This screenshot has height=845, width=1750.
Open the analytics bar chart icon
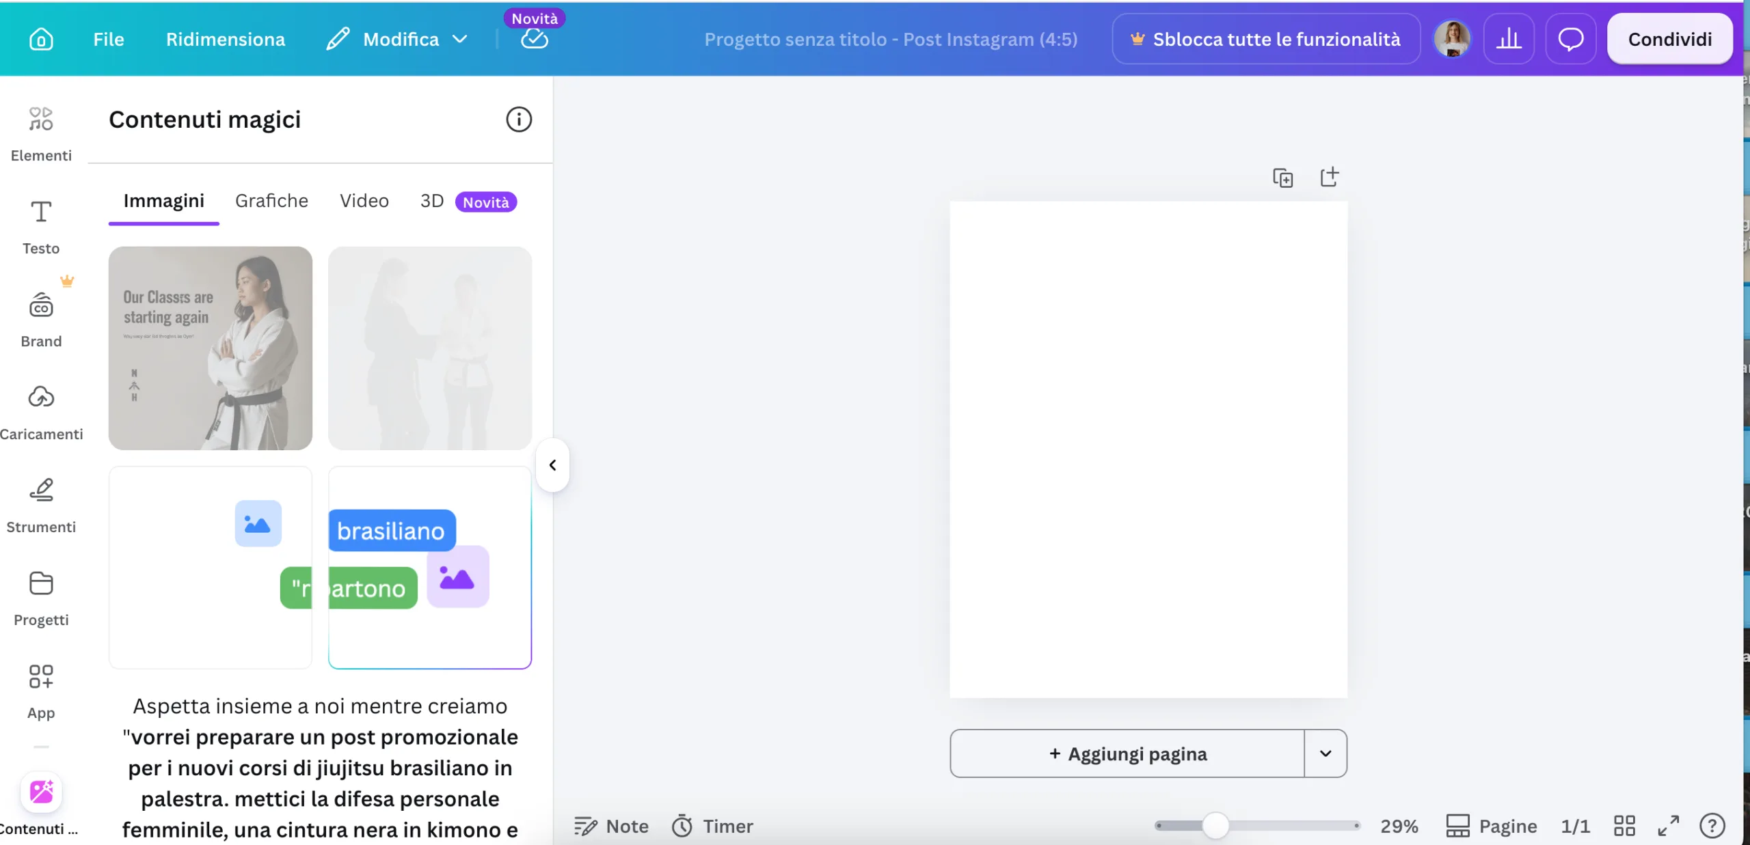point(1509,39)
